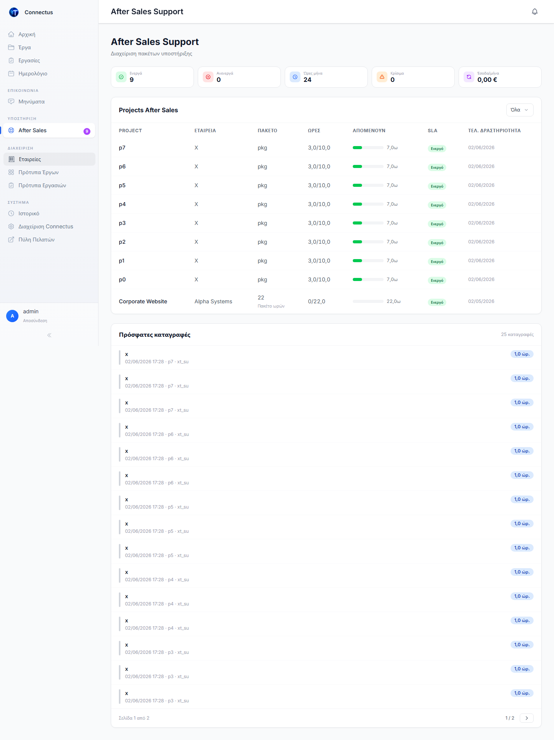554x740 pixels.
Task: Click Ανενεργά stat card icon
Action: [208, 77]
